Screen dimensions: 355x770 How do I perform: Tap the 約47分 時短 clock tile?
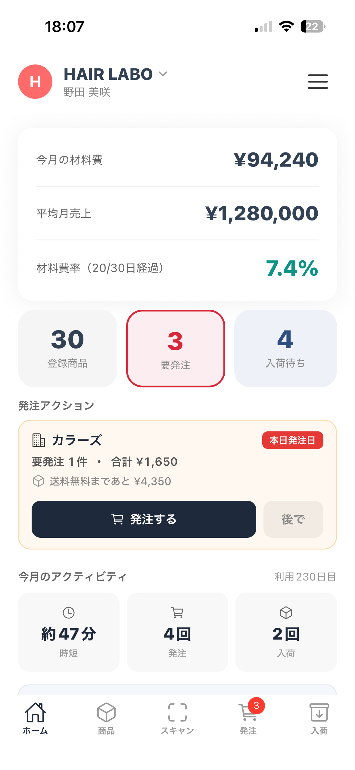(x=69, y=632)
